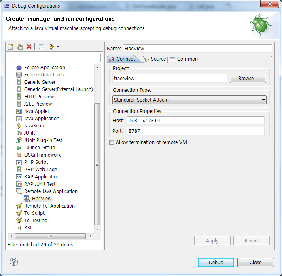Click the Close button at bottom
The width and height of the screenshot is (282, 276).
pyautogui.click(x=256, y=263)
